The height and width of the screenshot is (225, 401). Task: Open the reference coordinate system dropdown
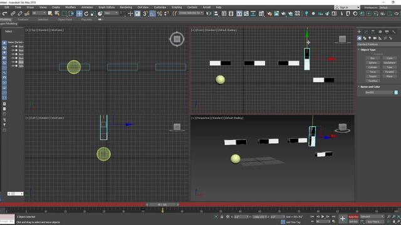coord(112,13)
